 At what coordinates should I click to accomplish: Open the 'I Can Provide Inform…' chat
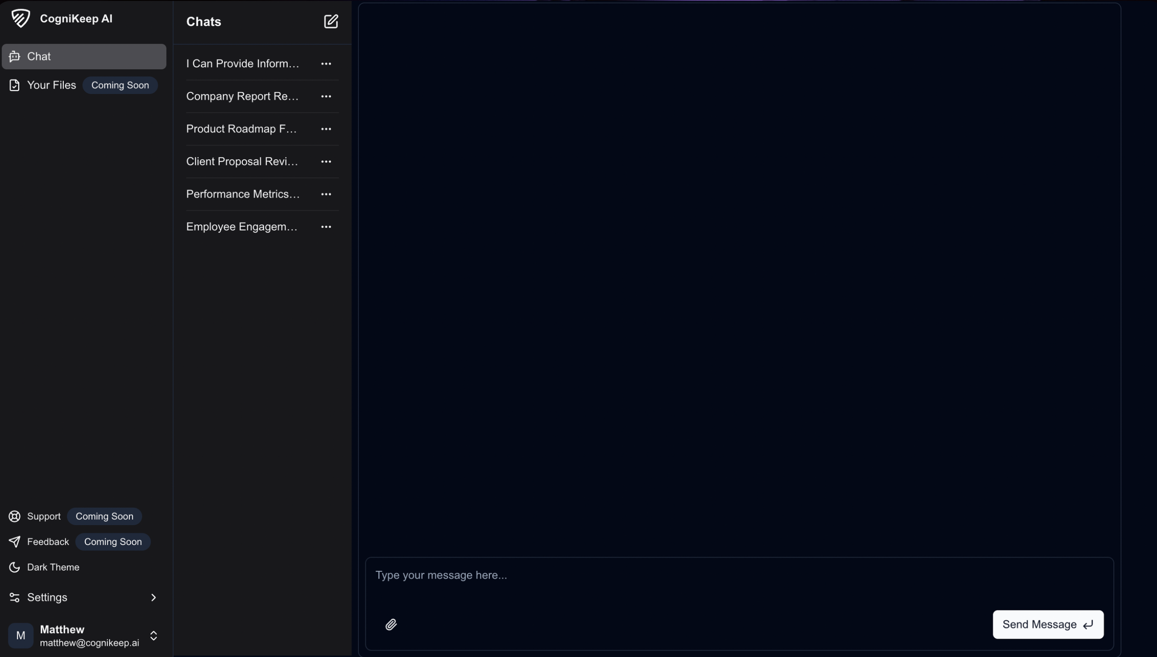pyautogui.click(x=243, y=64)
